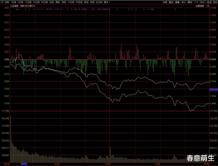
Task: Open the 季线 quarterly chart
Action: [86, 2]
